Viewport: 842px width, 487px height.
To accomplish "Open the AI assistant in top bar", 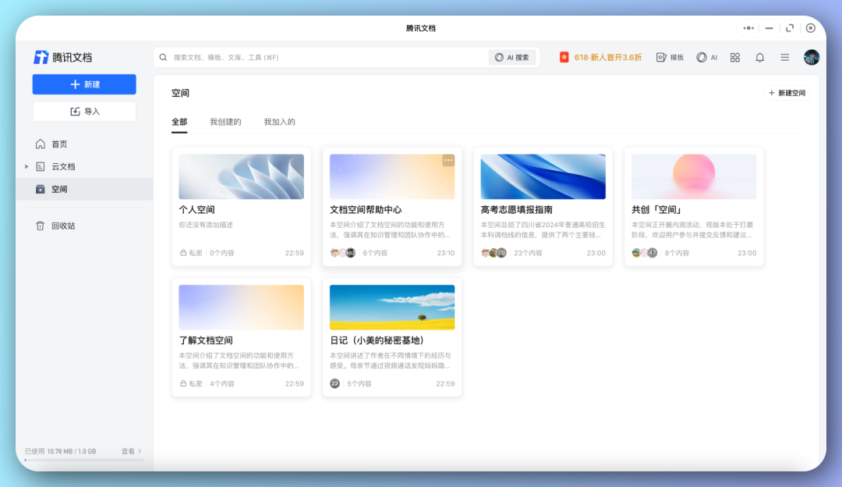I will tap(706, 58).
